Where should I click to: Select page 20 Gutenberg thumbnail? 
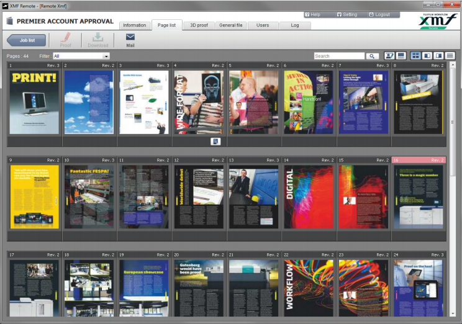[x=199, y=288]
